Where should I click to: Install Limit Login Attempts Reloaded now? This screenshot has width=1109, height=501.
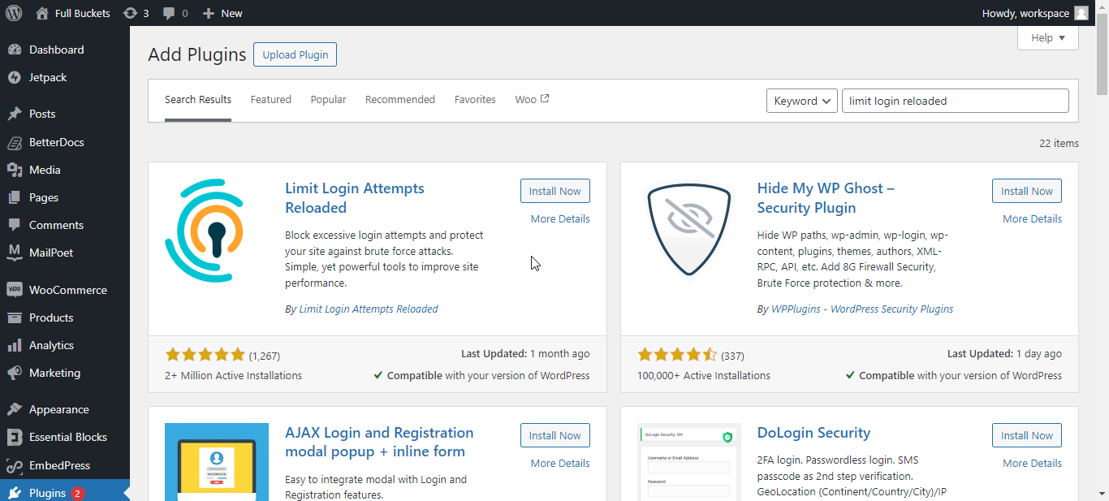point(554,191)
